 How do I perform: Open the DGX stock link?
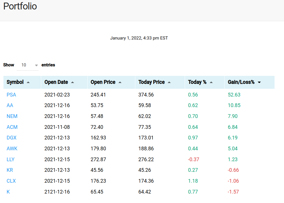point(11,138)
